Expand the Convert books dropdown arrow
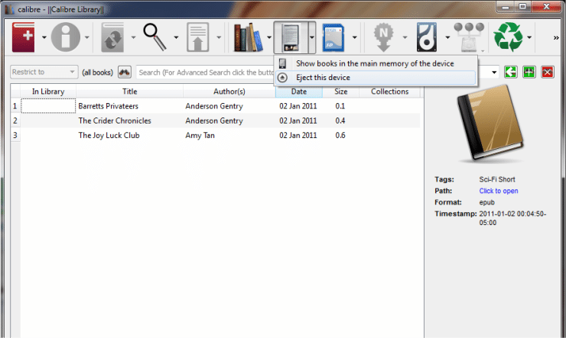This screenshot has height=338, width=566. 133,37
